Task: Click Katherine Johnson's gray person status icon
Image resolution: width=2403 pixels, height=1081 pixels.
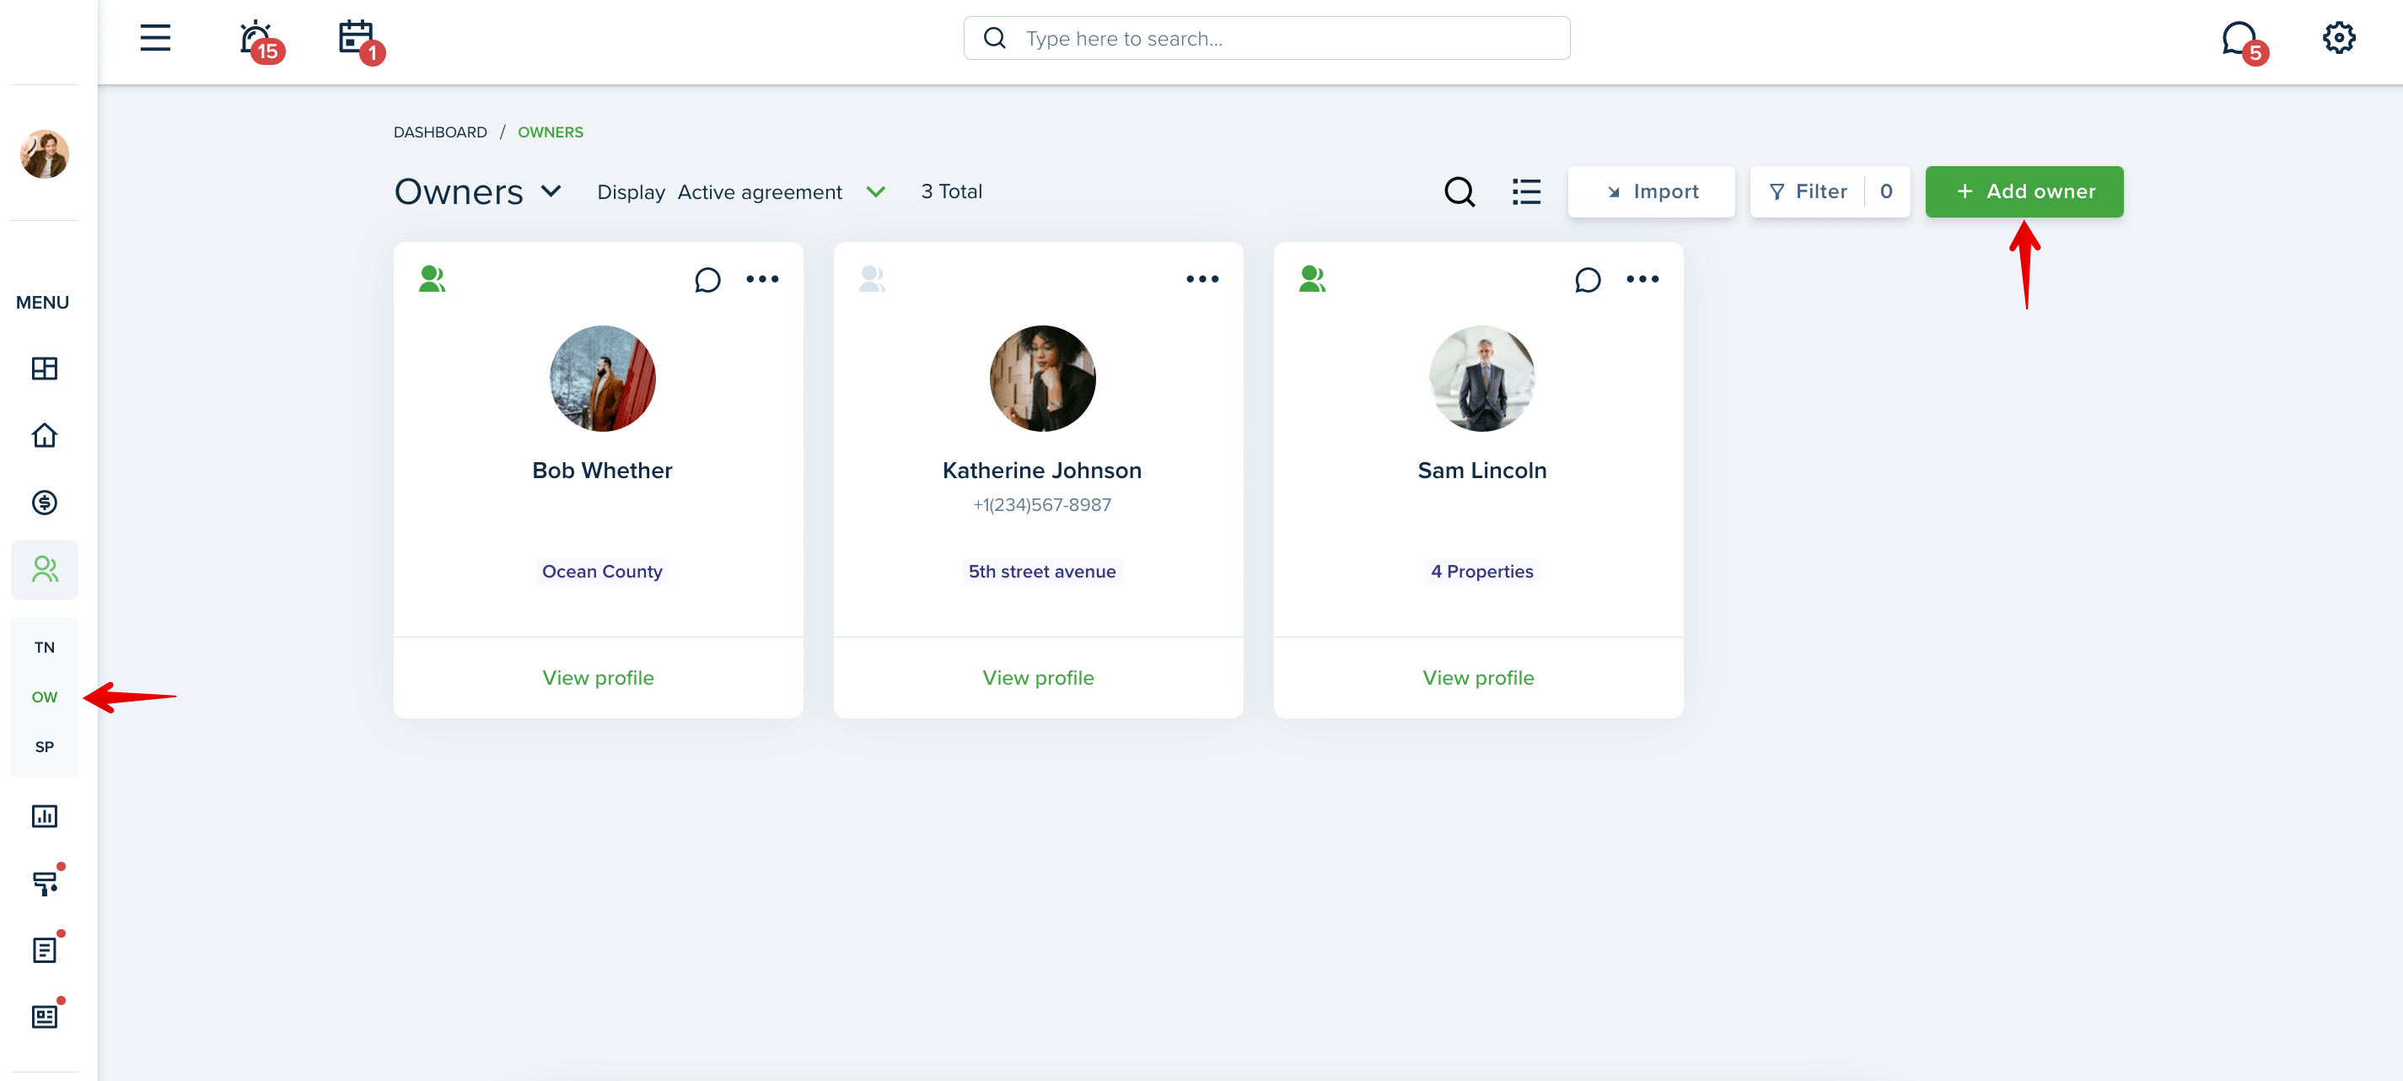Action: click(x=871, y=279)
